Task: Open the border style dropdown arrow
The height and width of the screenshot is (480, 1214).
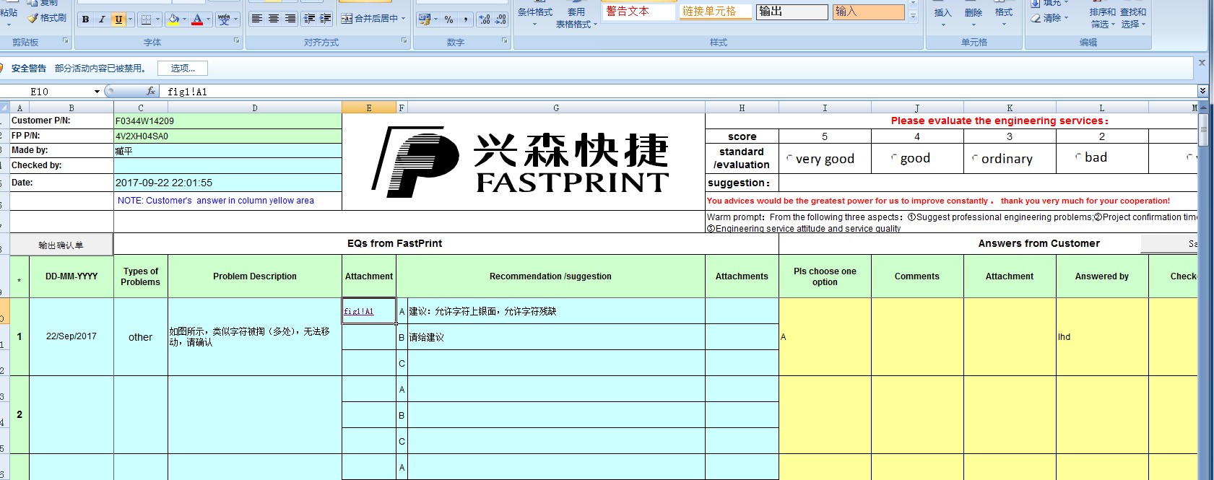Action: tap(157, 19)
